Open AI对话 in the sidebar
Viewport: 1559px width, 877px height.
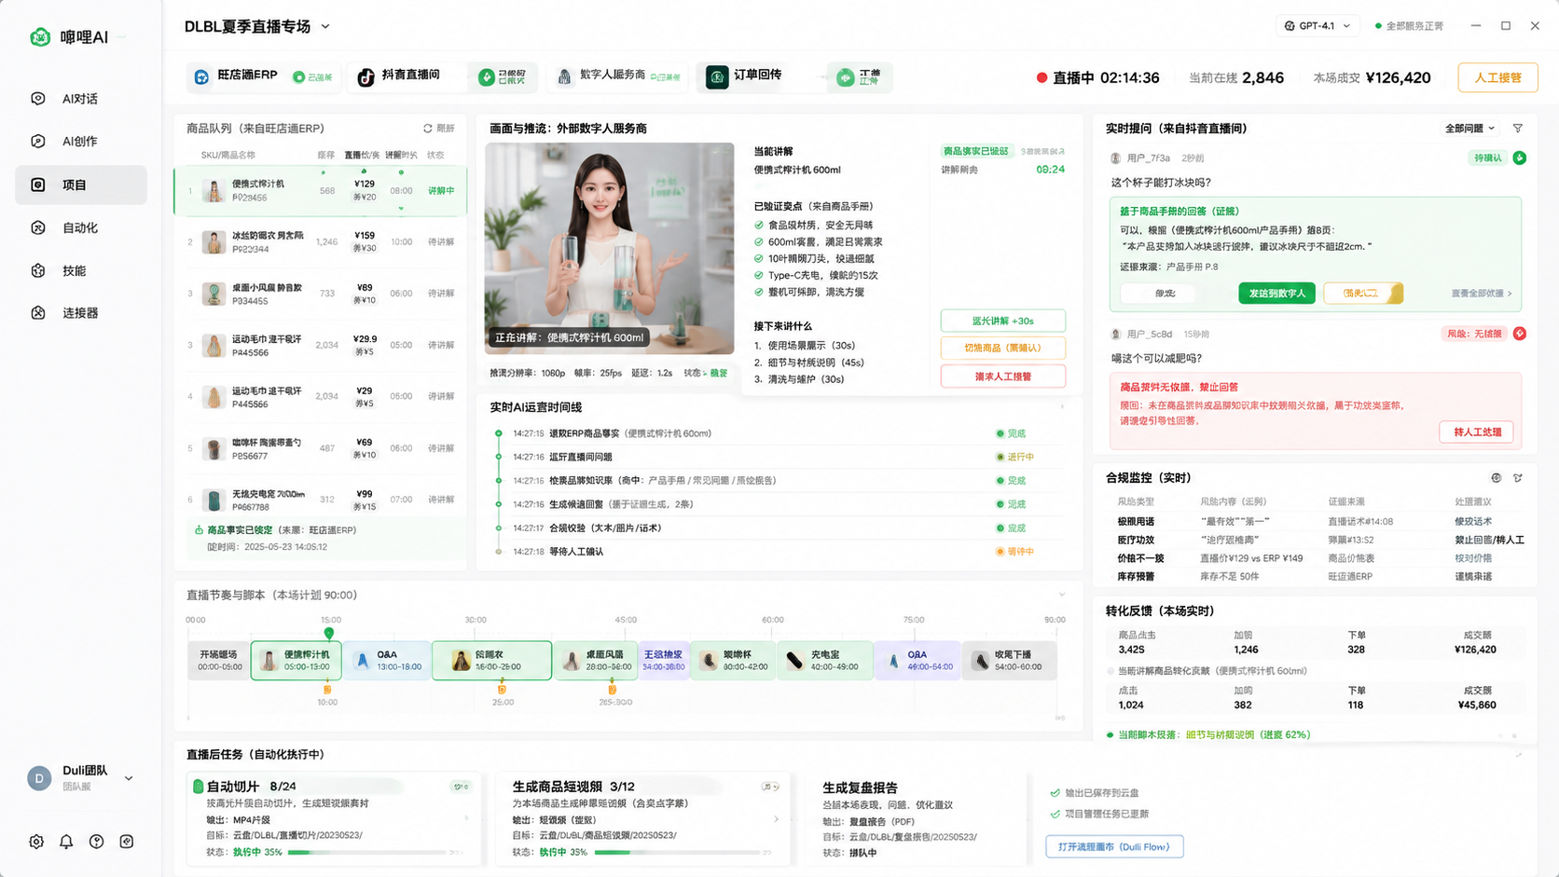(x=81, y=99)
